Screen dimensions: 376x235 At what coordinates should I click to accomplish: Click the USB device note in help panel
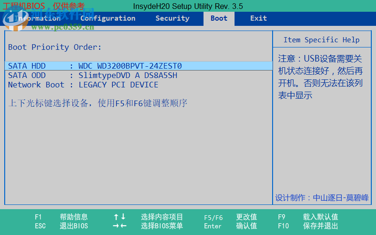[321, 77]
